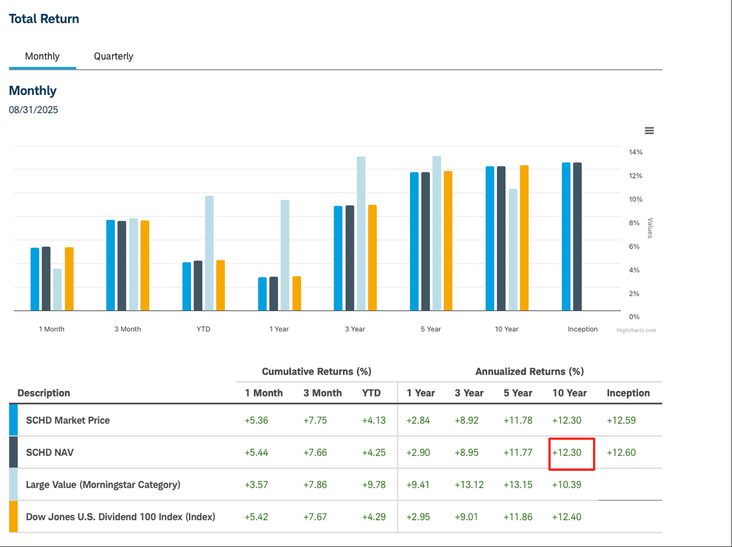Click the dark gray Inception bar

(x=578, y=237)
